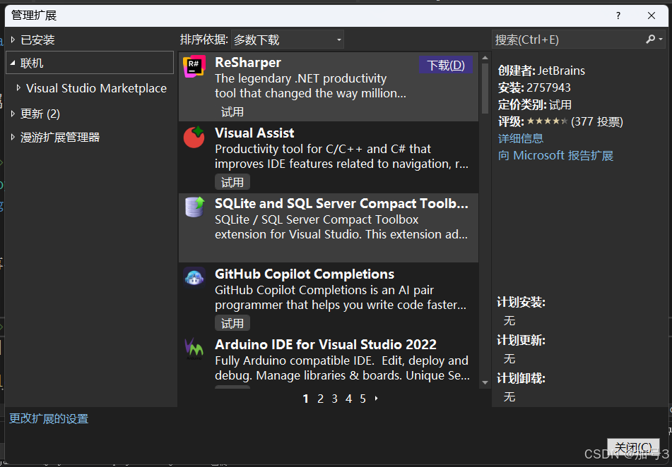Click the 更新 (2) label
Viewport: 672px width, 467px height.
(40, 114)
